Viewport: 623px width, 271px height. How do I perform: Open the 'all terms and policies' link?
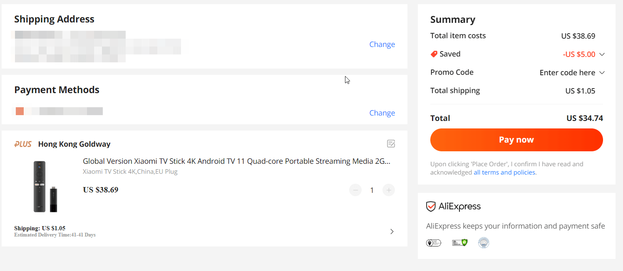[505, 172]
